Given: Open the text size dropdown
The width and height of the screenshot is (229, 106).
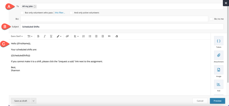Looking at the screenshot, I should (30, 36).
